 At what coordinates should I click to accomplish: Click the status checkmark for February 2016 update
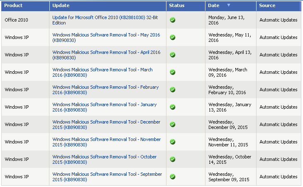173,90
